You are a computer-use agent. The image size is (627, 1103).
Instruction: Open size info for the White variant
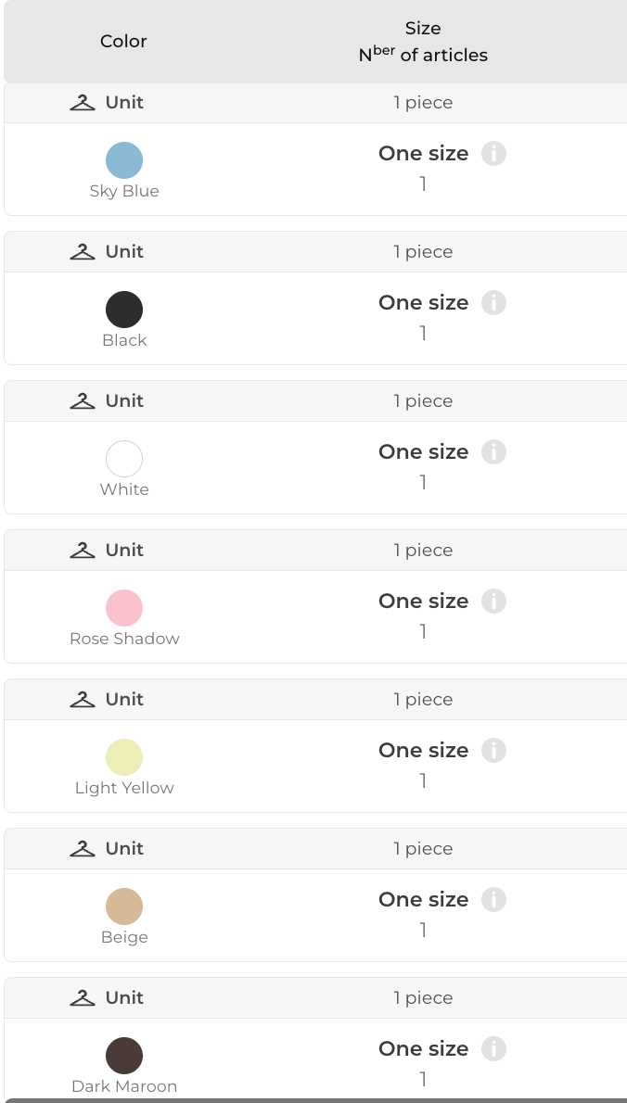(493, 452)
